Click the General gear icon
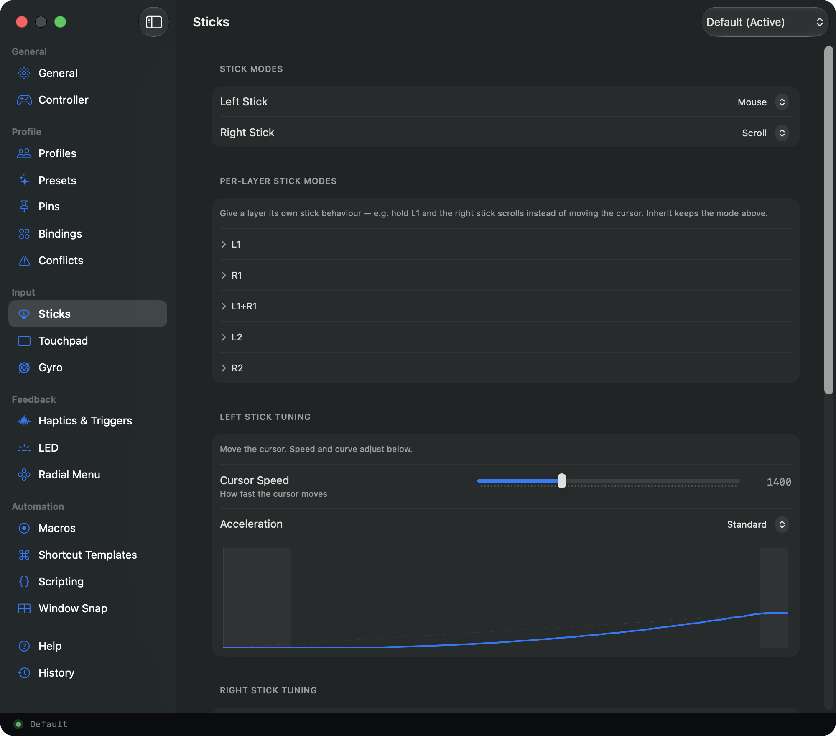836x736 pixels. (24, 73)
